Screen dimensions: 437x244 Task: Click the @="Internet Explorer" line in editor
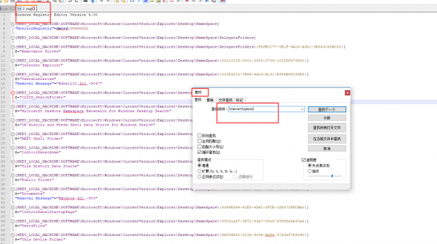pyautogui.click(x=39, y=65)
